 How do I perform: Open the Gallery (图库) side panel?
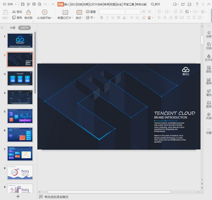coord(209,104)
